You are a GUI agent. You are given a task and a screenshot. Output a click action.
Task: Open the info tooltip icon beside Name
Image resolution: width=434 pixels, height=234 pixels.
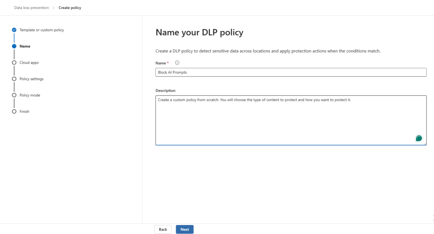point(177,63)
